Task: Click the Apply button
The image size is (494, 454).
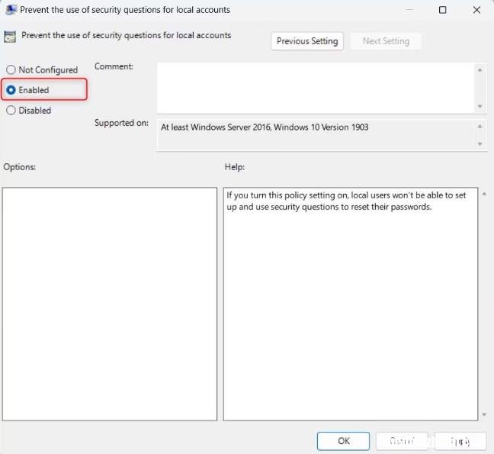Action: point(460,441)
